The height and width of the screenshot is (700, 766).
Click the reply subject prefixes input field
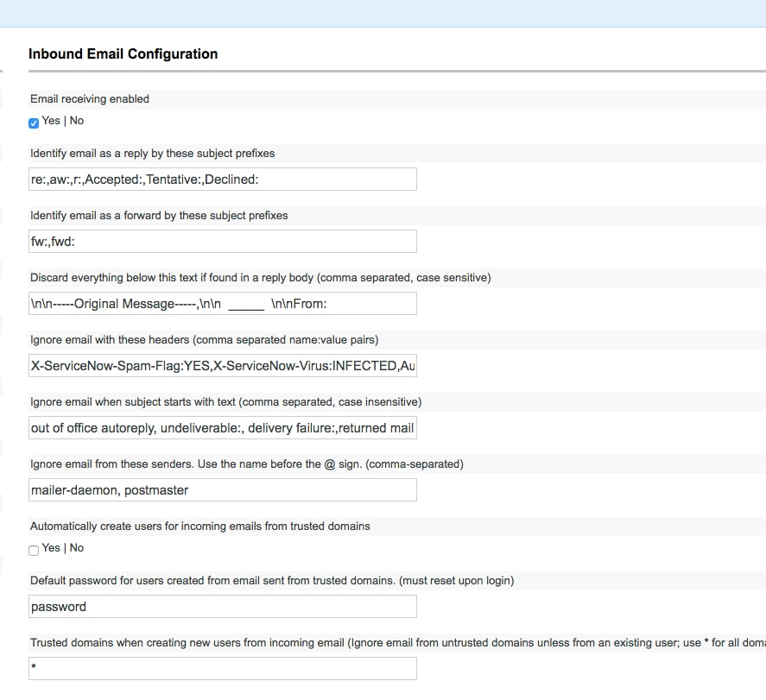pyautogui.click(x=222, y=179)
